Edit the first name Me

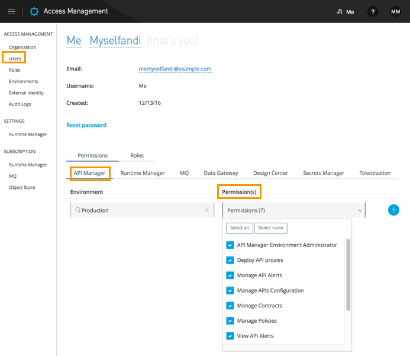click(74, 40)
